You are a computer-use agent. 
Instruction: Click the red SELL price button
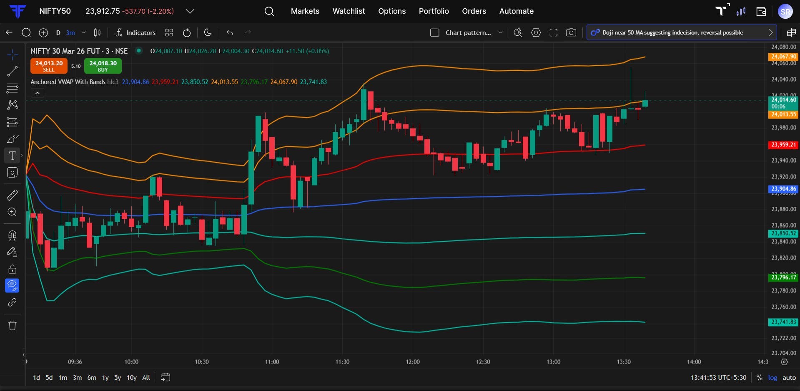tap(49, 66)
